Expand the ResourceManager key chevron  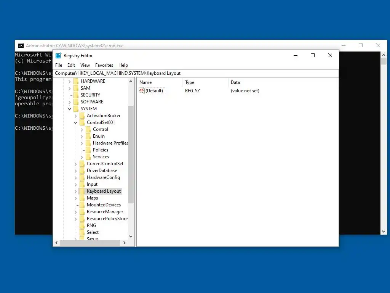(76, 212)
